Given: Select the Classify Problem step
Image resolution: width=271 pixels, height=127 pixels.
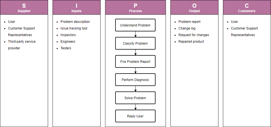Looking at the screenshot, I should point(135,44).
